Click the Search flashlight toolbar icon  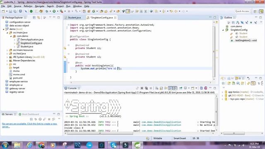point(111,11)
